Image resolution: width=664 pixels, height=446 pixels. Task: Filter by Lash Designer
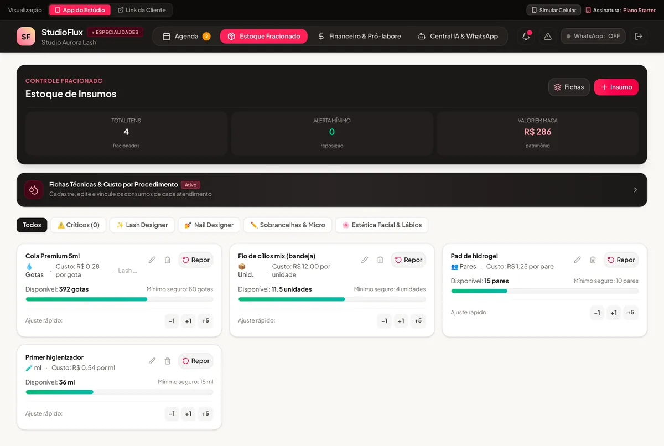tap(142, 225)
